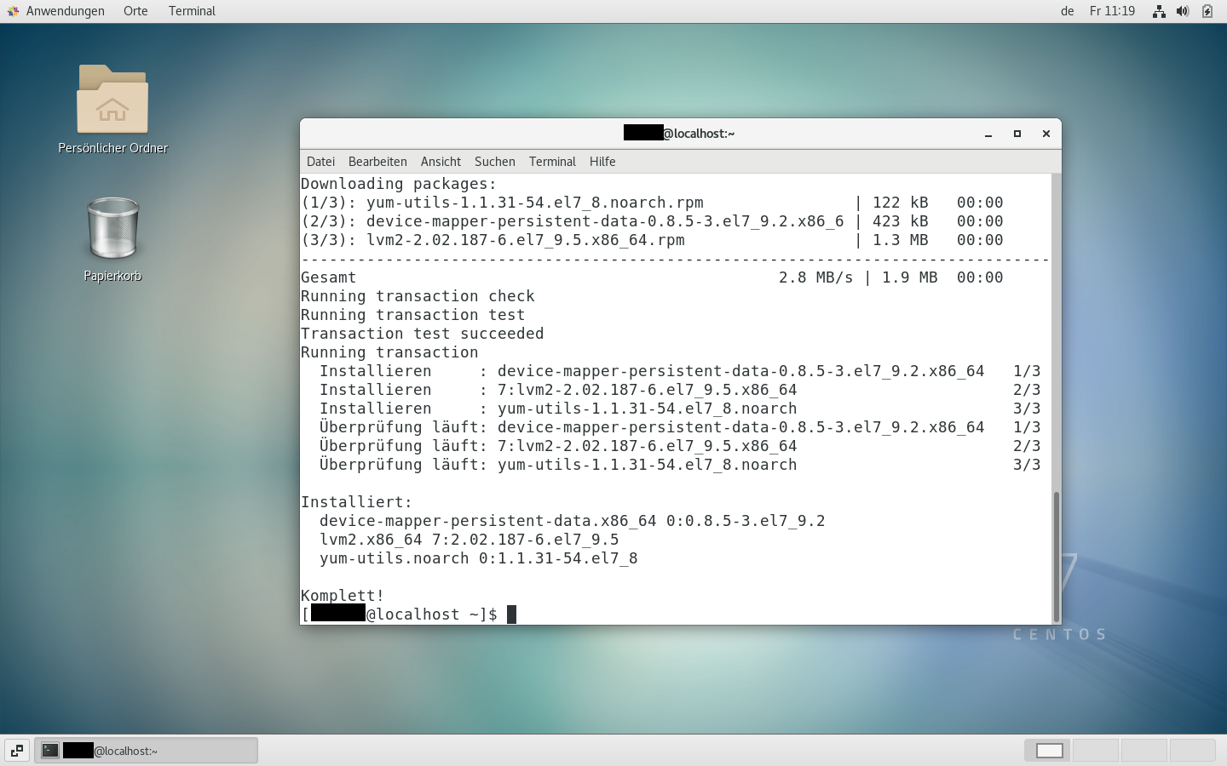Open the Persönlicher Ordner desktop folder icon
This screenshot has width=1227, height=766.
click(x=112, y=100)
